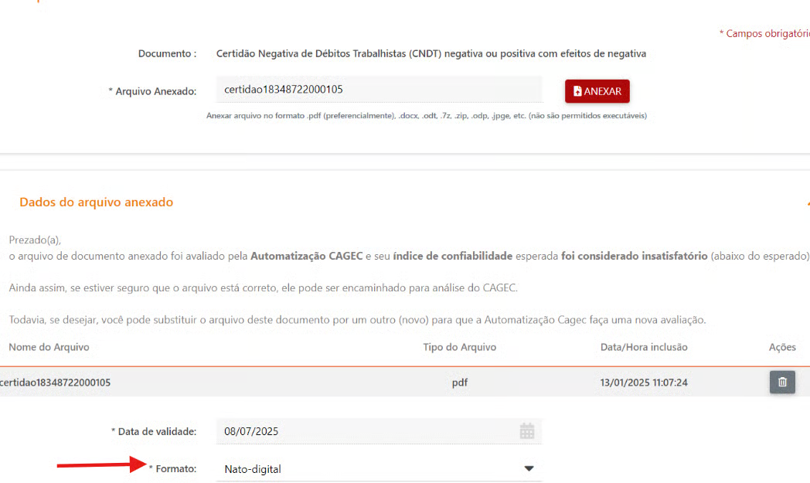Viewport: 810px width, 483px height.
Task: Click the Tipo do Arquivo column header
Action: (459, 347)
